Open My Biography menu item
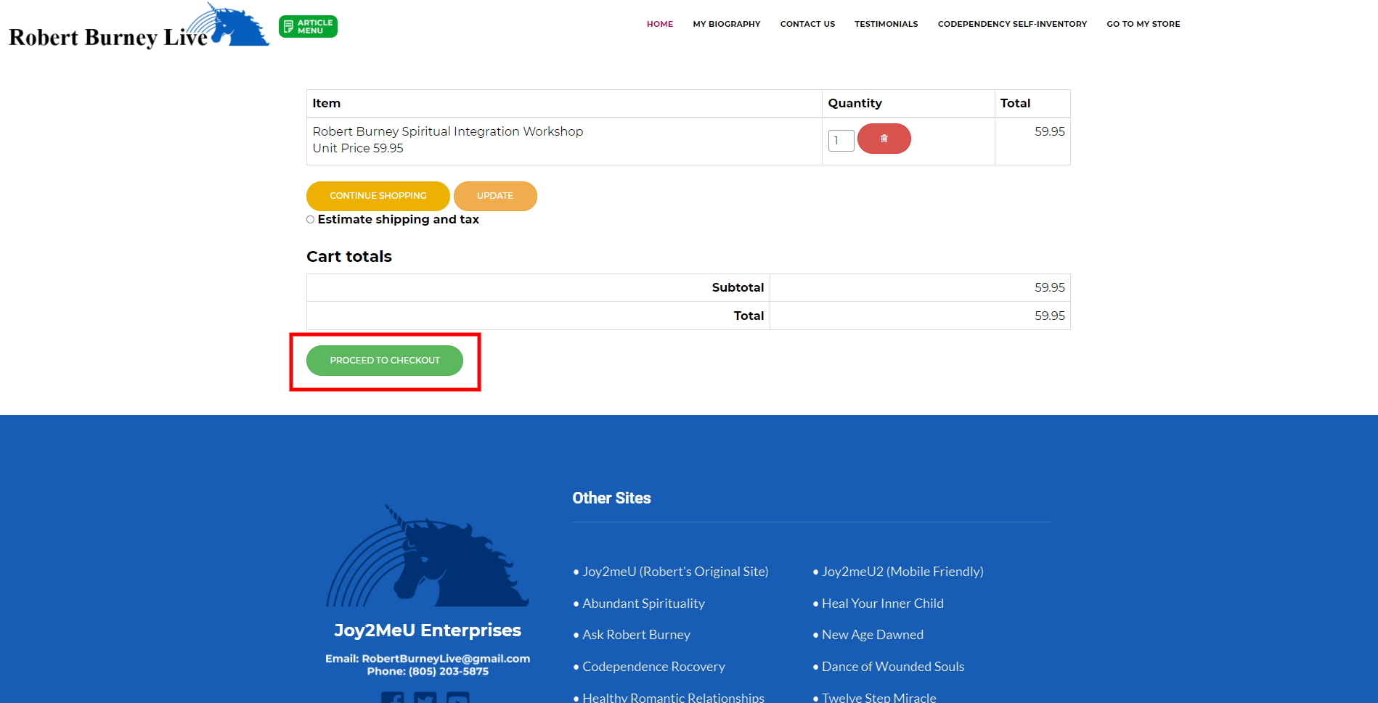This screenshot has height=703, width=1378. pos(726,24)
